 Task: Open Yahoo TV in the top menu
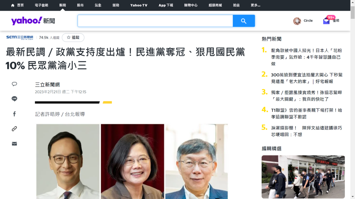coord(139,5)
